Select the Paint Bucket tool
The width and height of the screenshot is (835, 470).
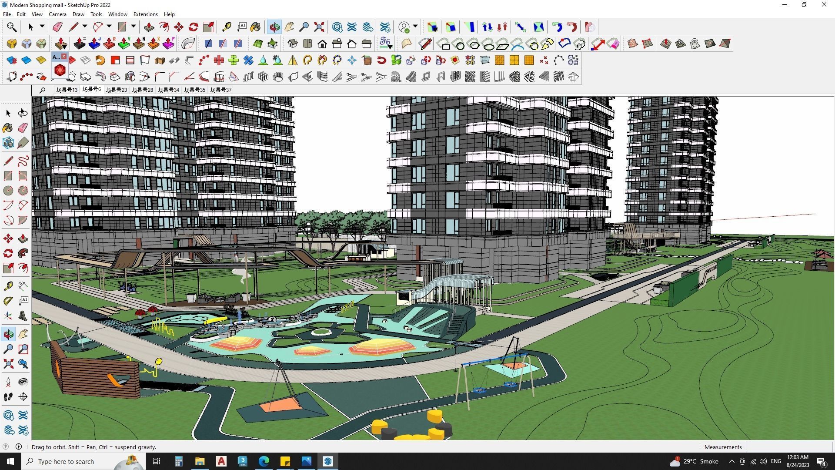pyautogui.click(x=256, y=26)
